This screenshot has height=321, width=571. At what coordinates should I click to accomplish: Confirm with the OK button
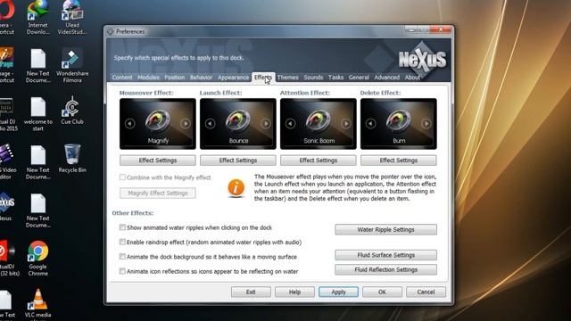point(382,292)
